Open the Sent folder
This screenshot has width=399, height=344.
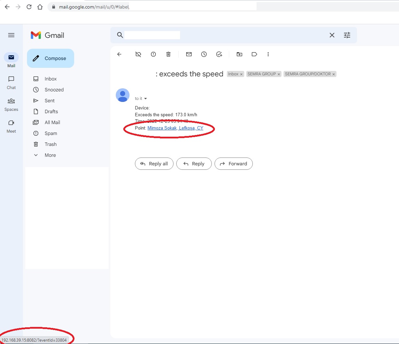tap(49, 101)
